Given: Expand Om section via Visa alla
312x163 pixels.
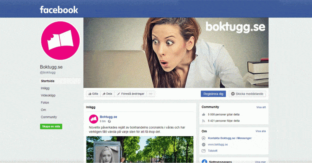Looking at the screenshot, I should click(x=261, y=131).
